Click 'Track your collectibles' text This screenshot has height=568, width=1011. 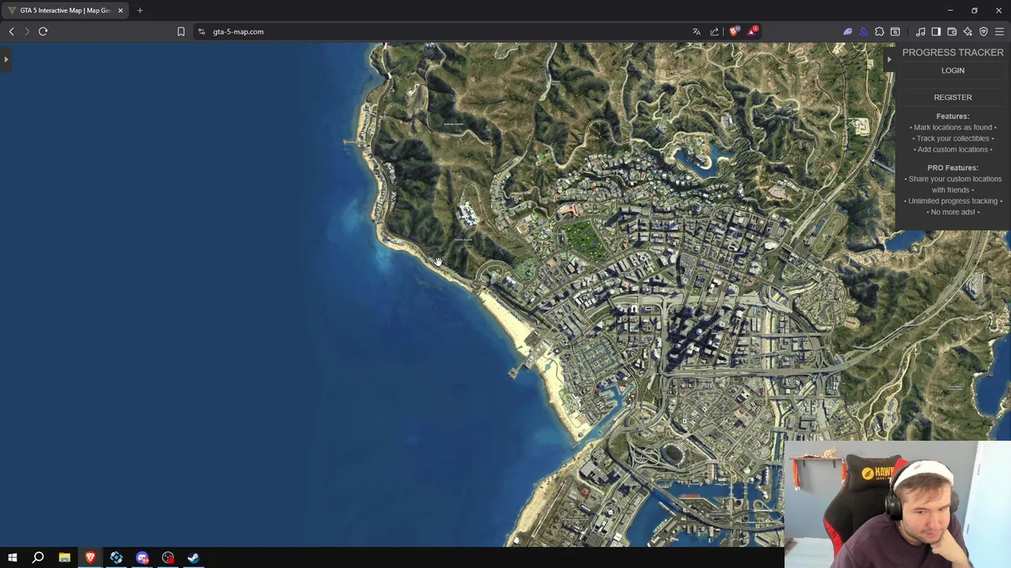[953, 138]
